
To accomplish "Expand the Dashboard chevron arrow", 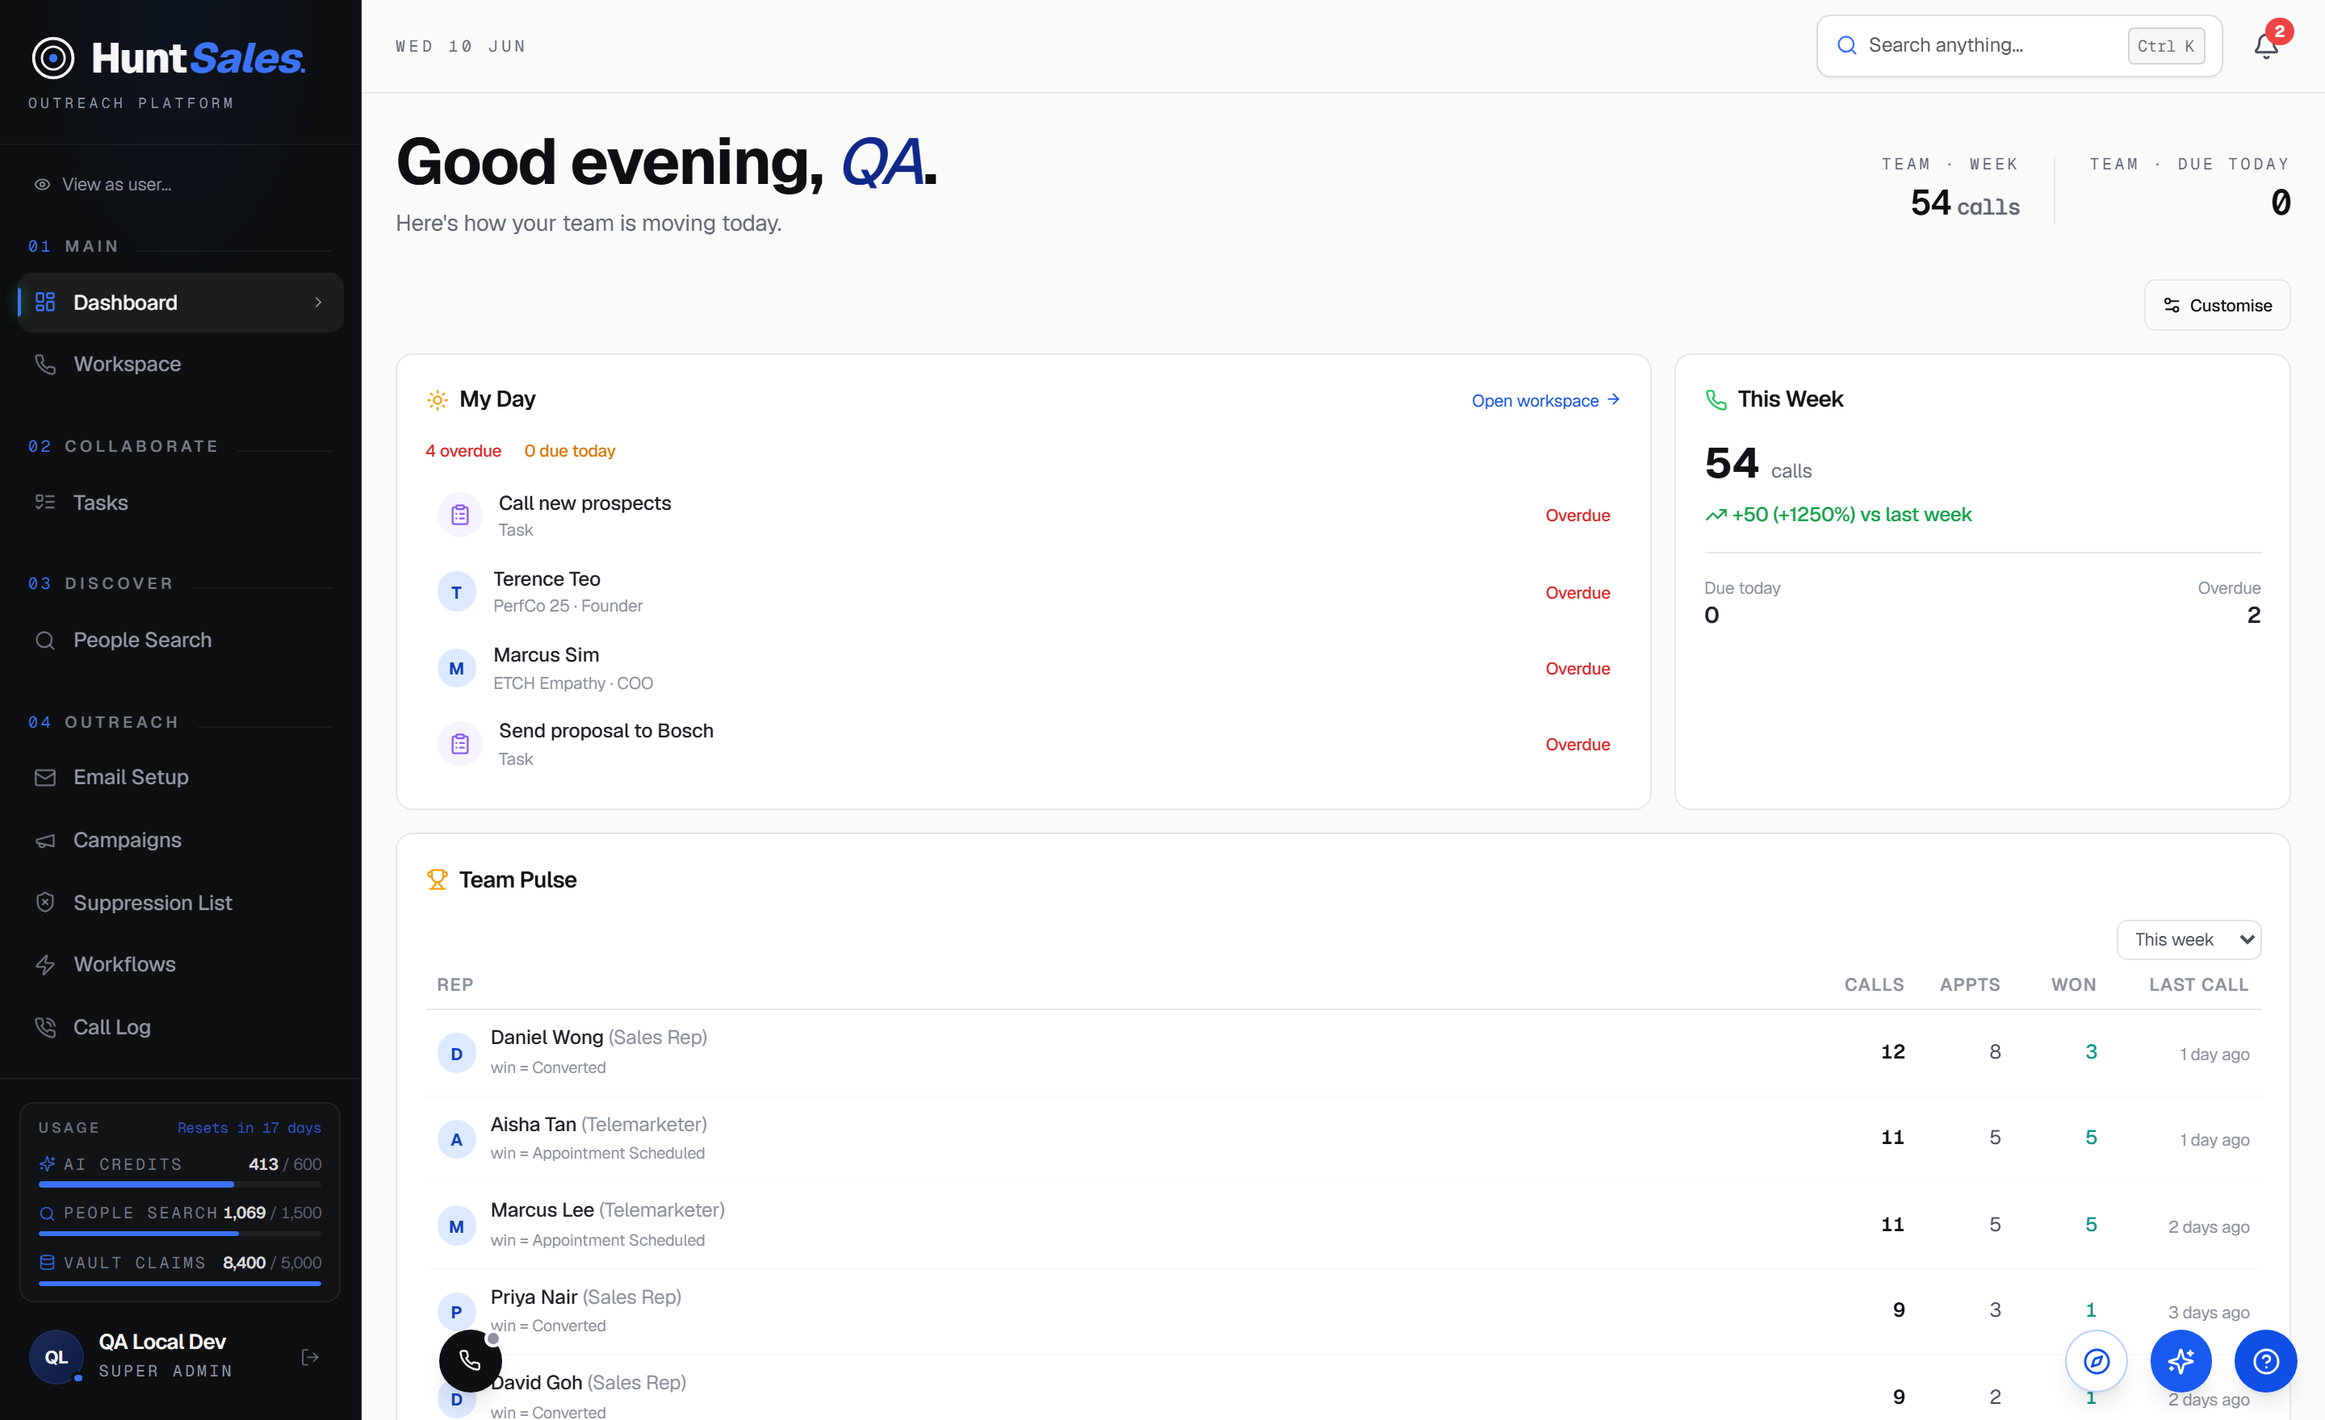I will 318,302.
